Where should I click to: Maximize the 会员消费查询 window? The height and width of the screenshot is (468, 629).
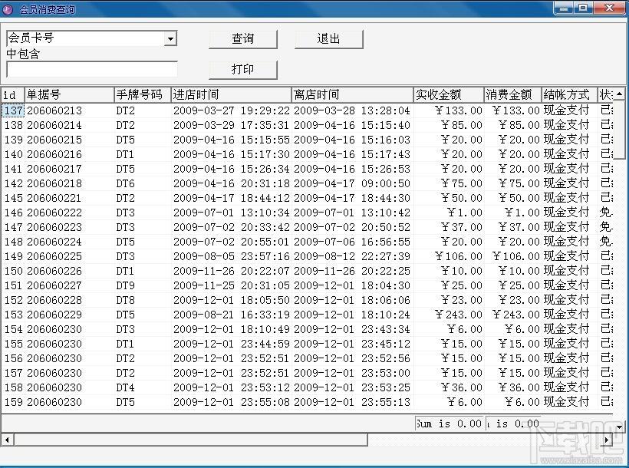(x=583, y=8)
